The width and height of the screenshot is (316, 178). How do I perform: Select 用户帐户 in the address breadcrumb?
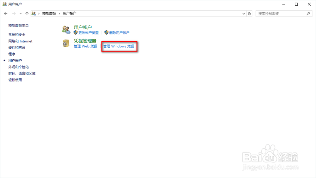click(x=70, y=13)
